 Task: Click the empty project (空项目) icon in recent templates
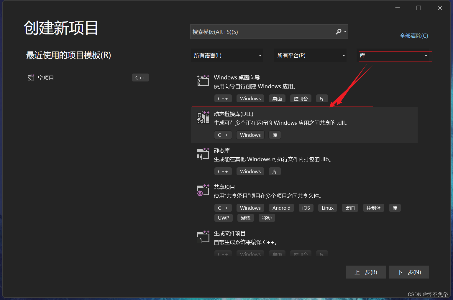point(31,78)
